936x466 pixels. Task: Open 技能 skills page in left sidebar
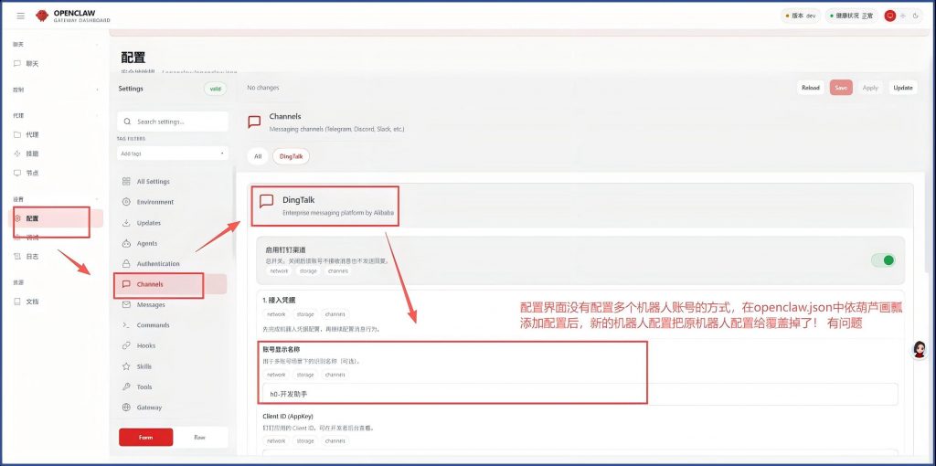(32, 154)
